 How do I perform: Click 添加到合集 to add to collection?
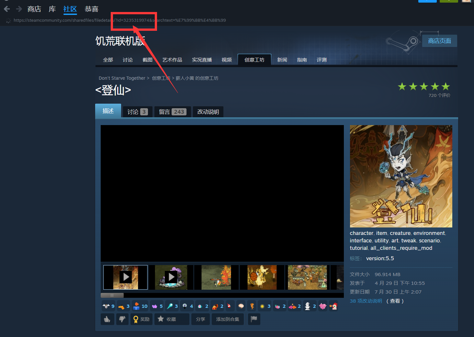228,319
